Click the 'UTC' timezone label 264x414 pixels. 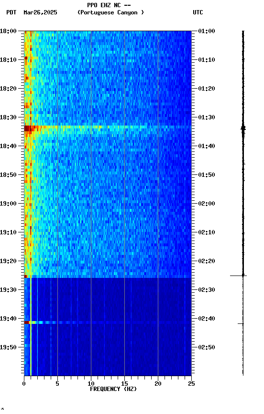coord(198,12)
